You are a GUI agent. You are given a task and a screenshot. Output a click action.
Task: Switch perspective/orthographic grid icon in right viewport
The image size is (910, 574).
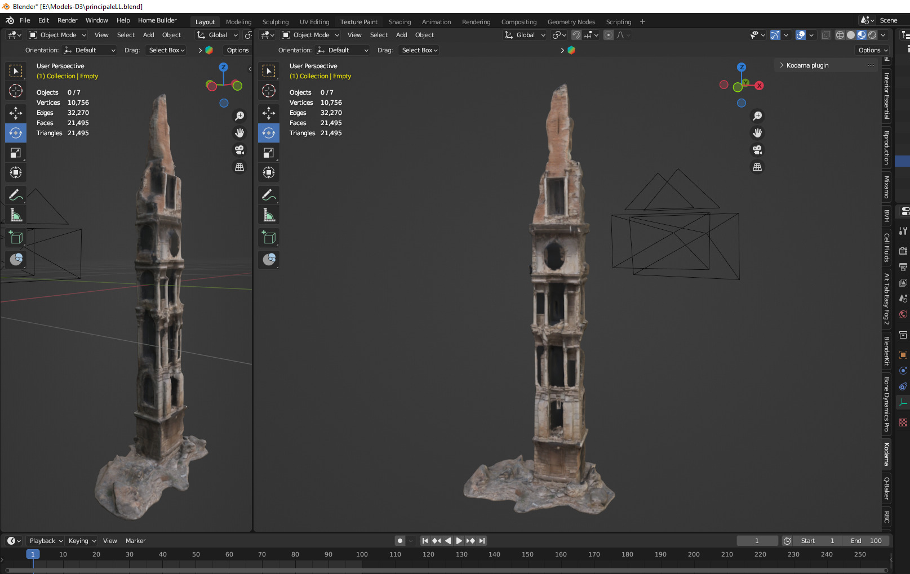(x=757, y=167)
